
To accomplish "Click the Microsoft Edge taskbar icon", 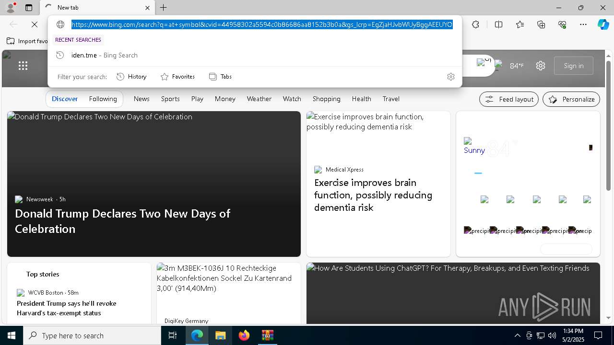I will tap(197, 335).
